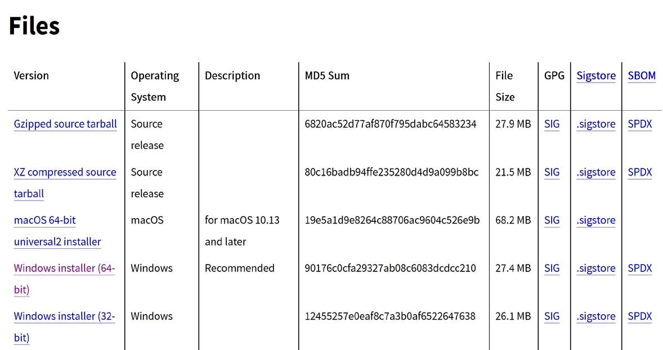Open SIG for XZ compressed tarball
663x350 pixels.
[552, 172]
